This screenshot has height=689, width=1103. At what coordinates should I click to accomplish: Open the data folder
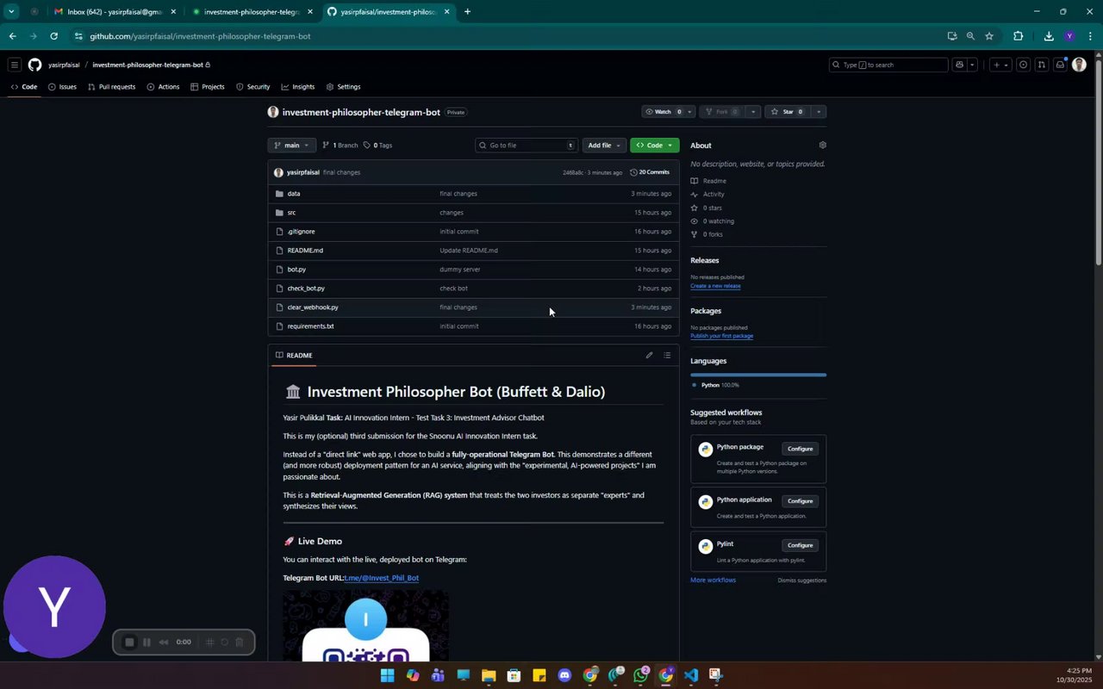[294, 194]
